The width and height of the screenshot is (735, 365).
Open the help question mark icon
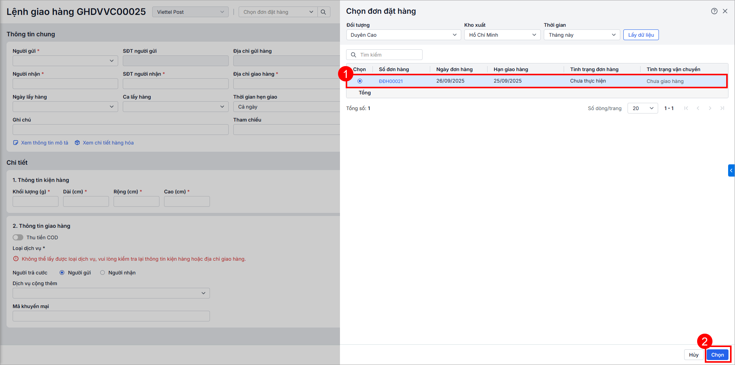tap(714, 11)
